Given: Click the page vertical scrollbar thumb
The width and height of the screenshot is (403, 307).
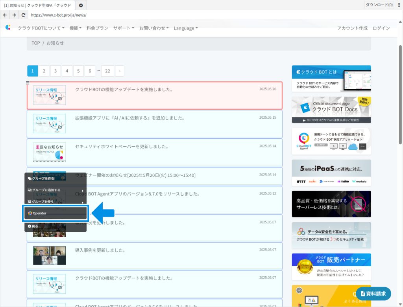Looking at the screenshot, I should tap(400, 94).
